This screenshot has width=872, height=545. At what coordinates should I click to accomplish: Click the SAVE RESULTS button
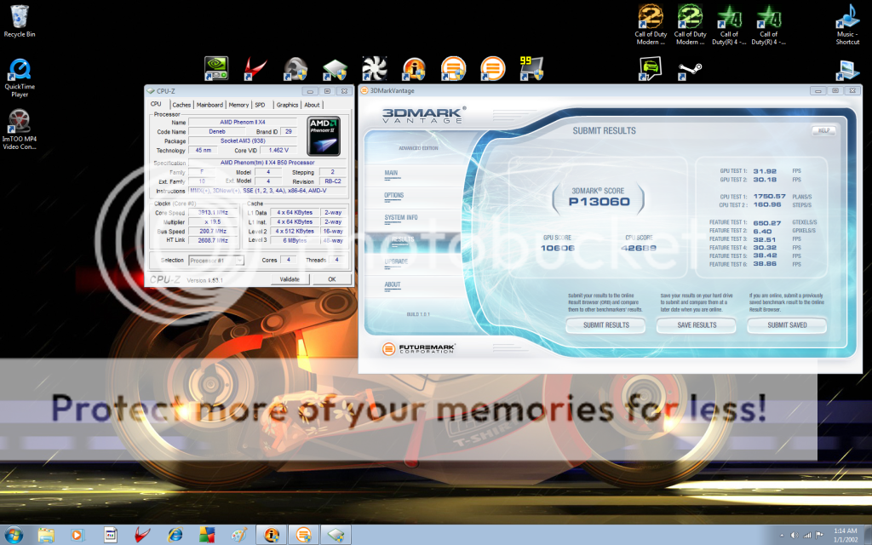point(697,325)
